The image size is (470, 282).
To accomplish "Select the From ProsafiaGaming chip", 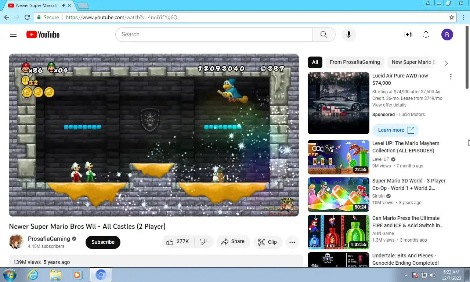I will [355, 62].
